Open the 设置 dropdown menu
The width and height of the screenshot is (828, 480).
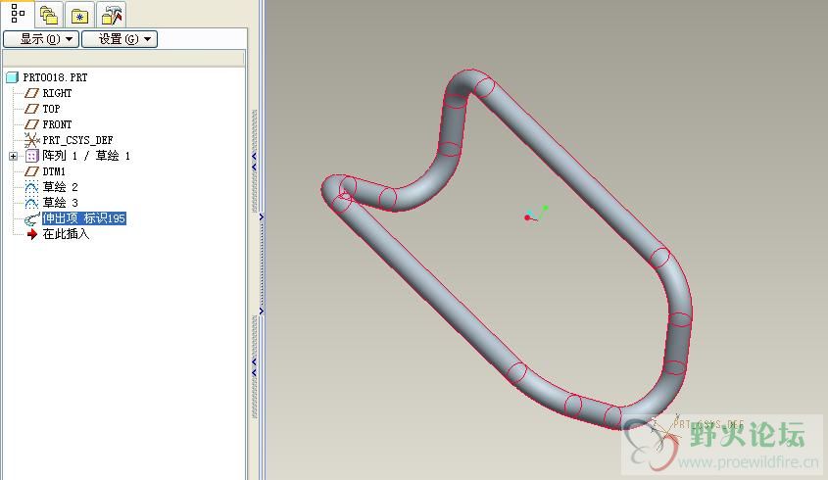point(120,39)
